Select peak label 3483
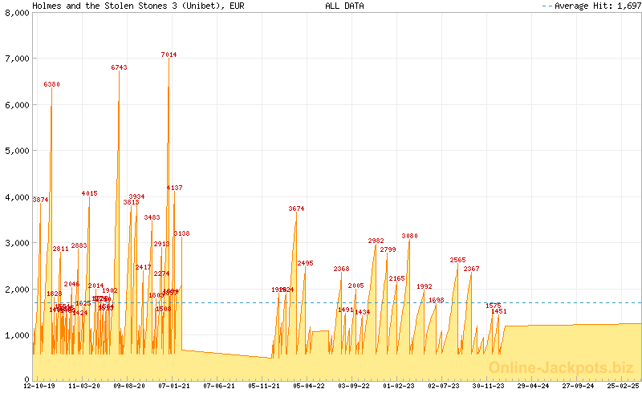 pyautogui.click(x=152, y=217)
